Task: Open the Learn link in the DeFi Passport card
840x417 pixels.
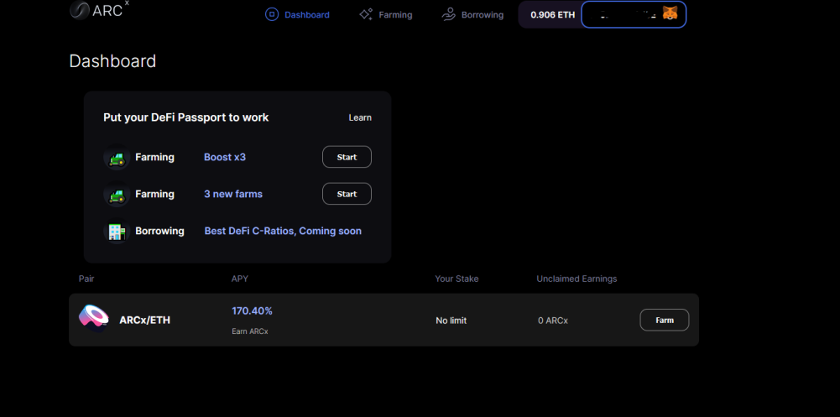Action: 360,117
